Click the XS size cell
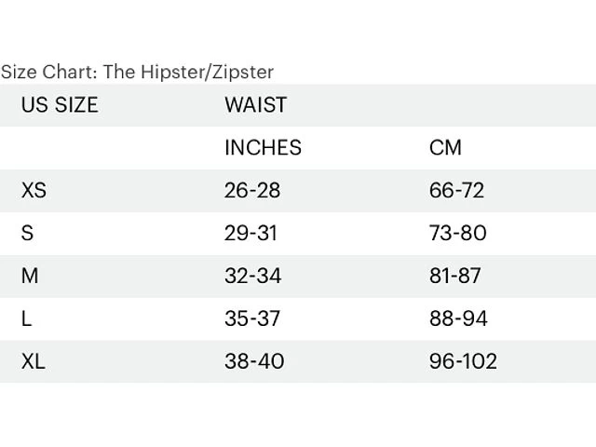The height and width of the screenshot is (447, 596). point(34,190)
